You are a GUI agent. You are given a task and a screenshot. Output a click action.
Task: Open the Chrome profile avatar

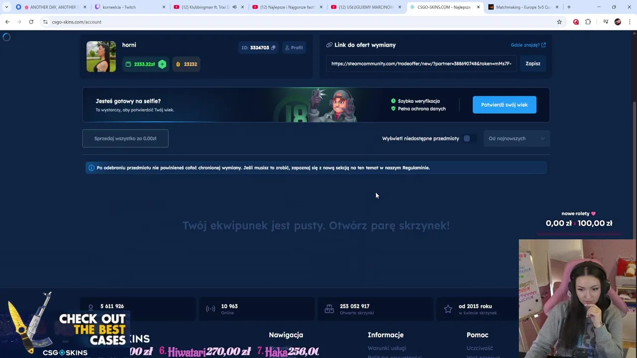[618, 22]
